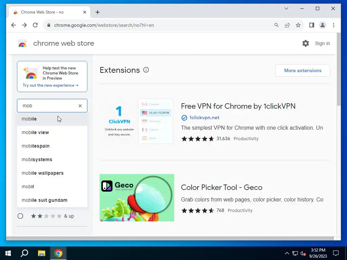Image resolution: width=347 pixels, height=260 pixels.
Task: Click the More extensions button
Action: (303, 70)
